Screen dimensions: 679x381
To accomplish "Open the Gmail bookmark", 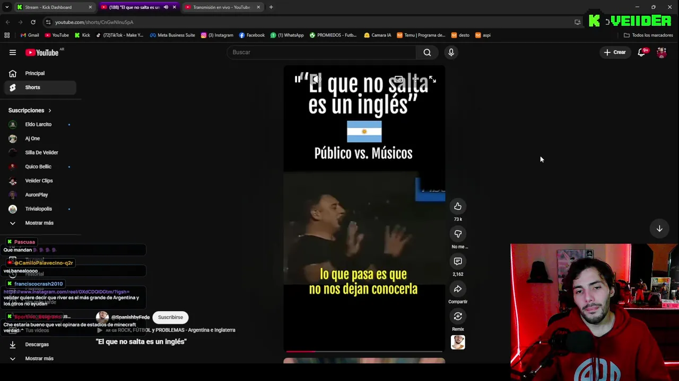I will (30, 35).
